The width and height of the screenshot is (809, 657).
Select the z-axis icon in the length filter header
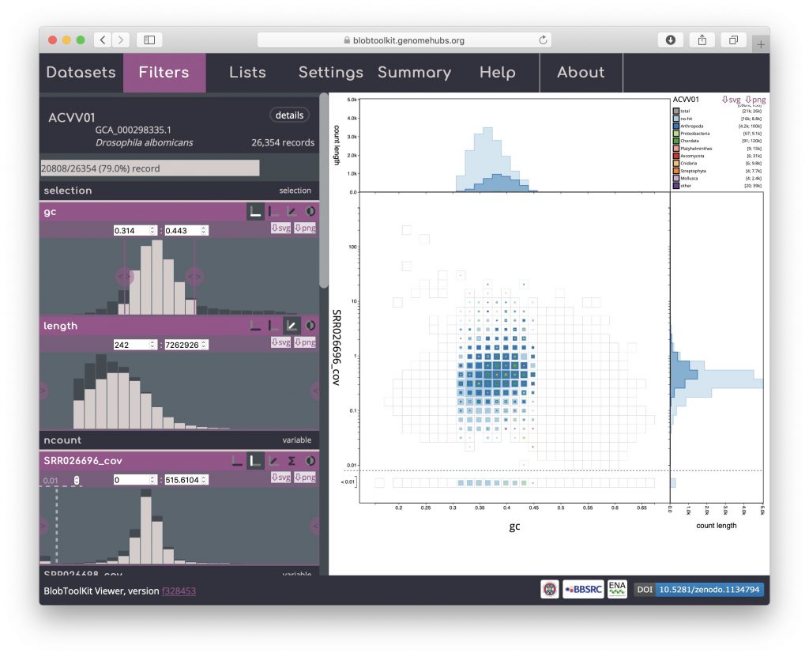click(292, 325)
